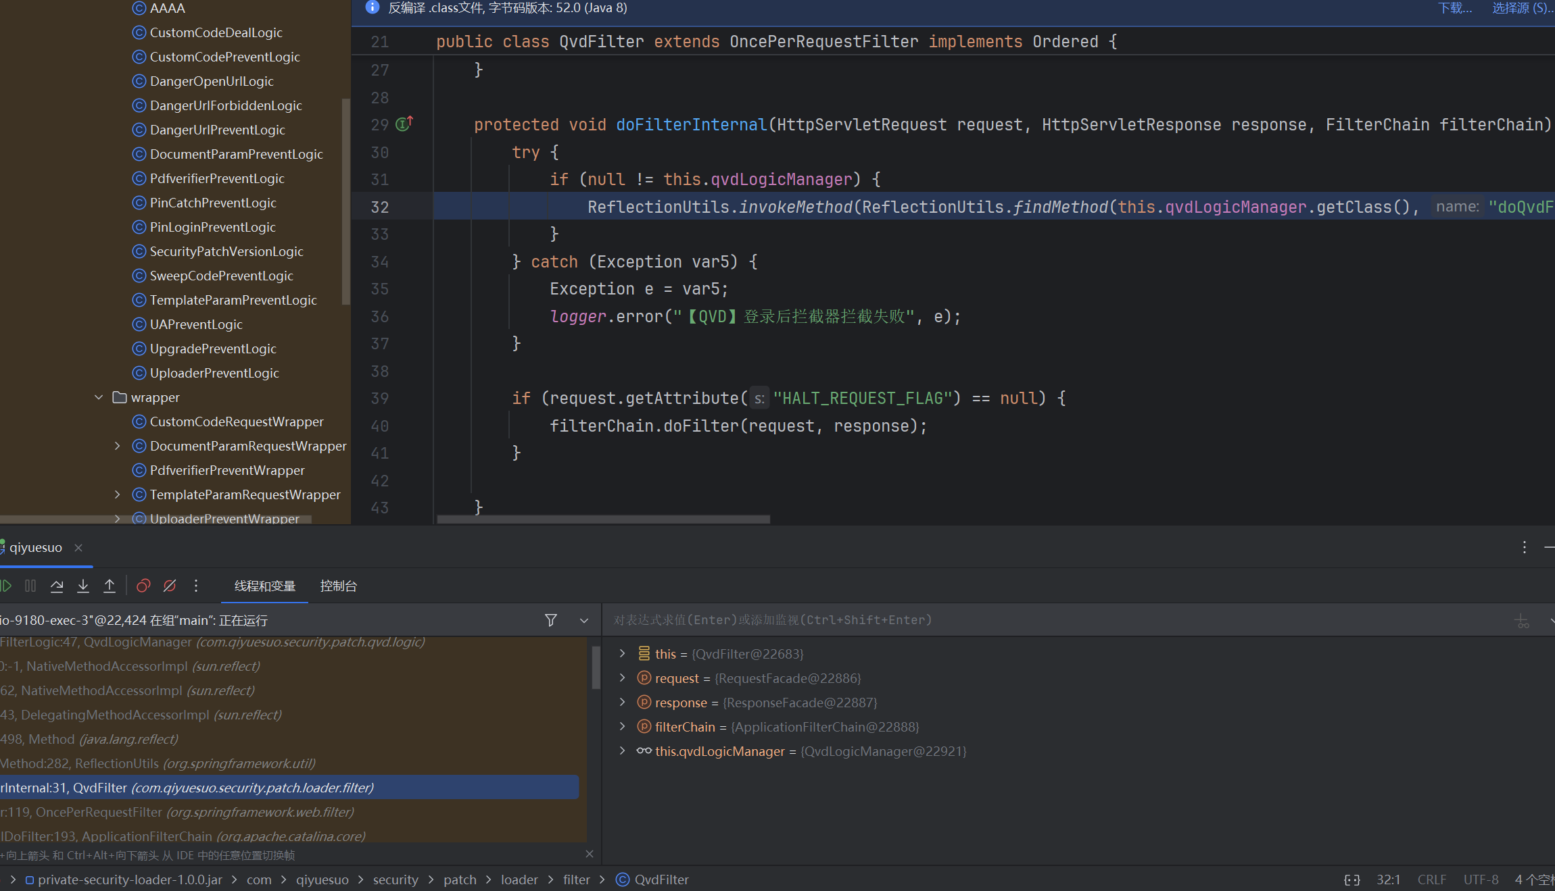1555x891 pixels.
Task: Click the Step Over icon
Action: 57,586
